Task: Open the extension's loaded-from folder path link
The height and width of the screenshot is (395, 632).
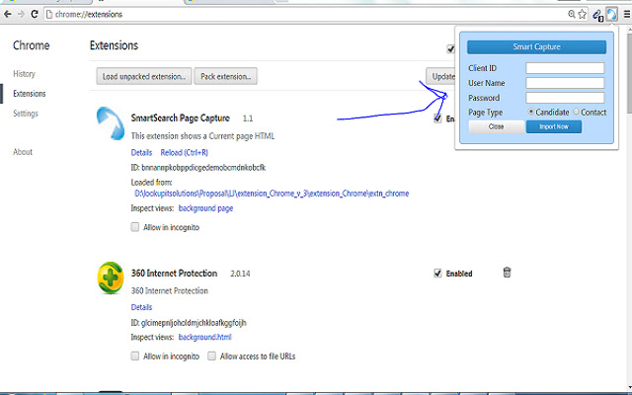Action: point(272,194)
